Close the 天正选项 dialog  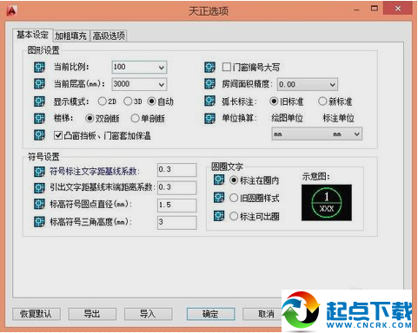[x=398, y=9]
